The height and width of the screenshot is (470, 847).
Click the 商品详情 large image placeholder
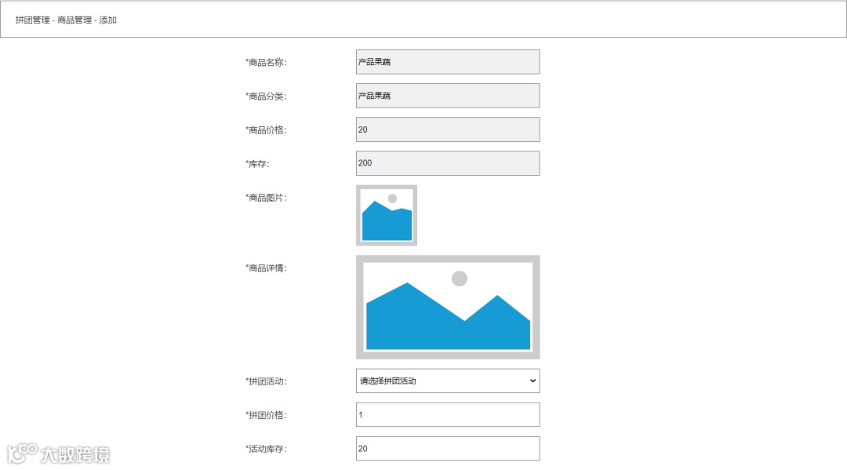[448, 308]
